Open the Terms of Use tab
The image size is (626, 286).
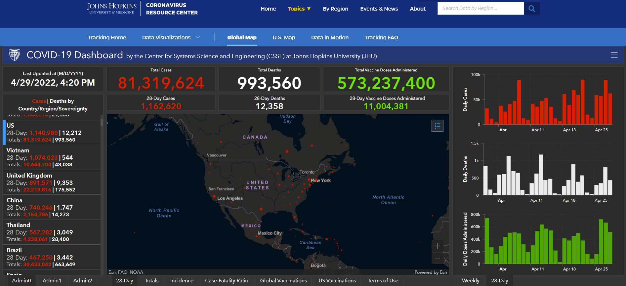(x=383, y=280)
